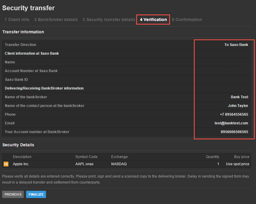Click the phone number +7 89564556565
The image size is (256, 204).
click(234, 114)
